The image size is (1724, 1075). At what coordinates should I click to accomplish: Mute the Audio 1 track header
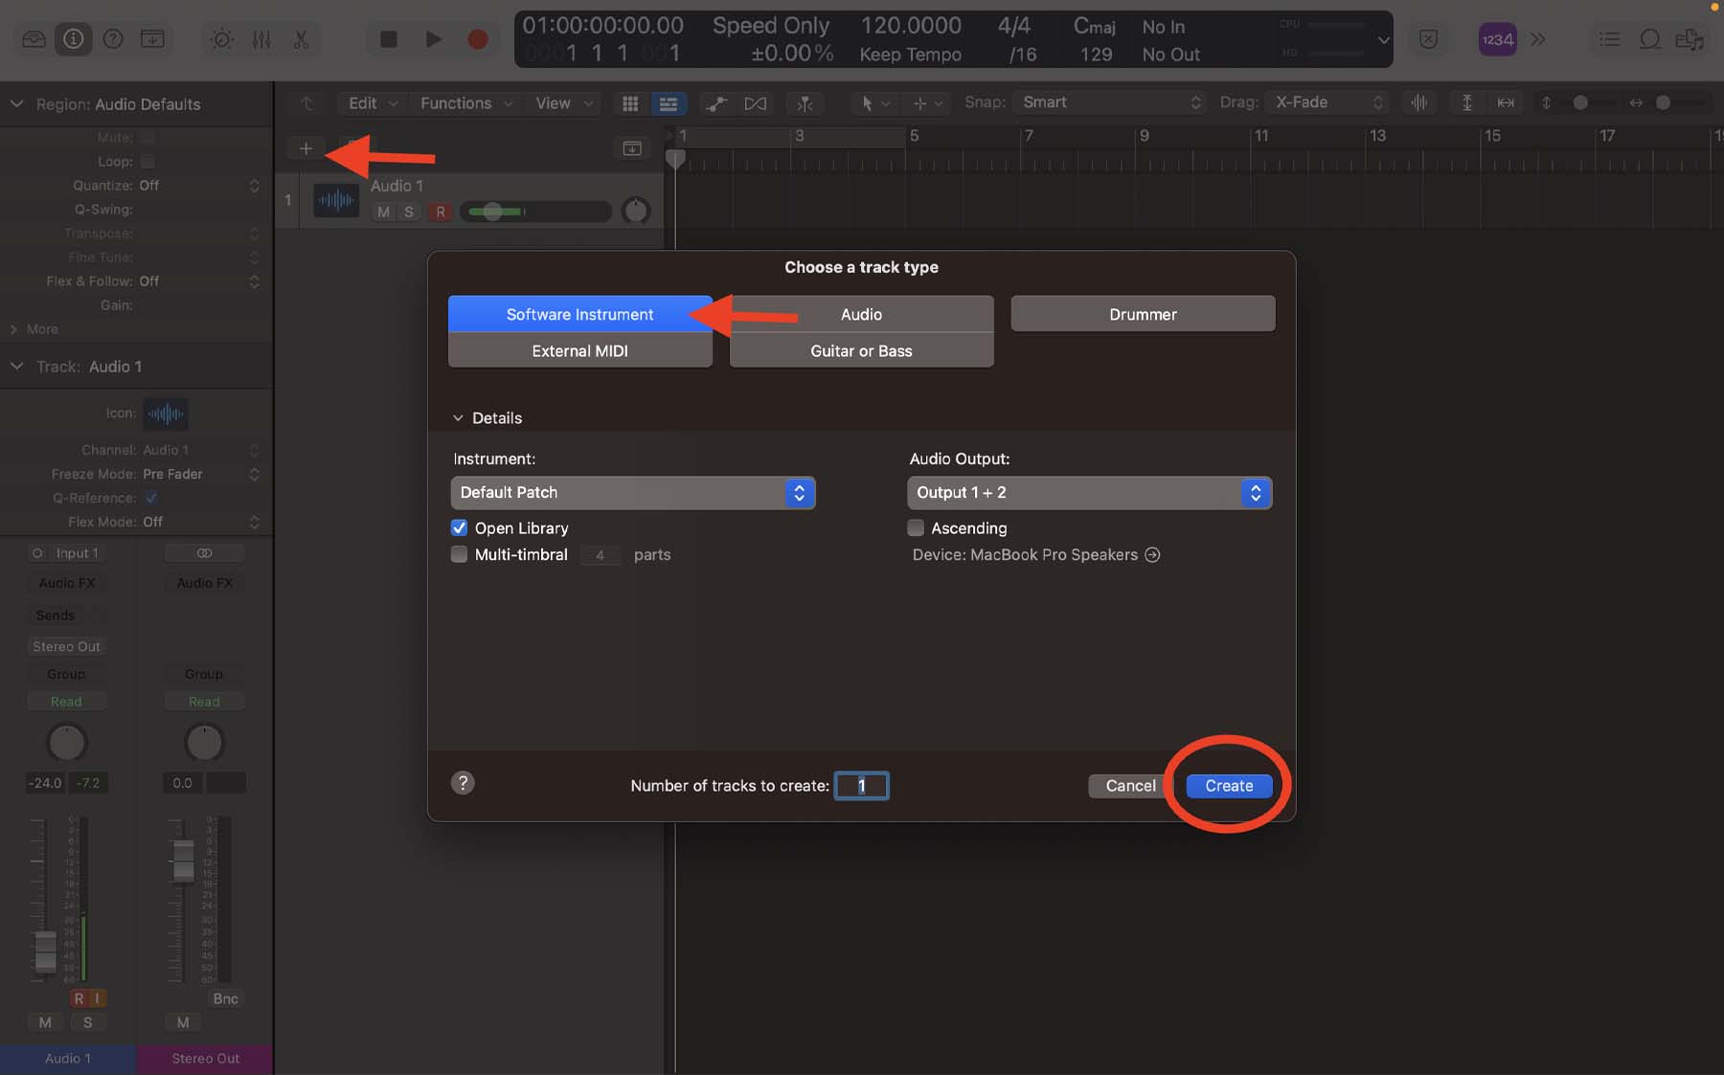[x=383, y=212]
